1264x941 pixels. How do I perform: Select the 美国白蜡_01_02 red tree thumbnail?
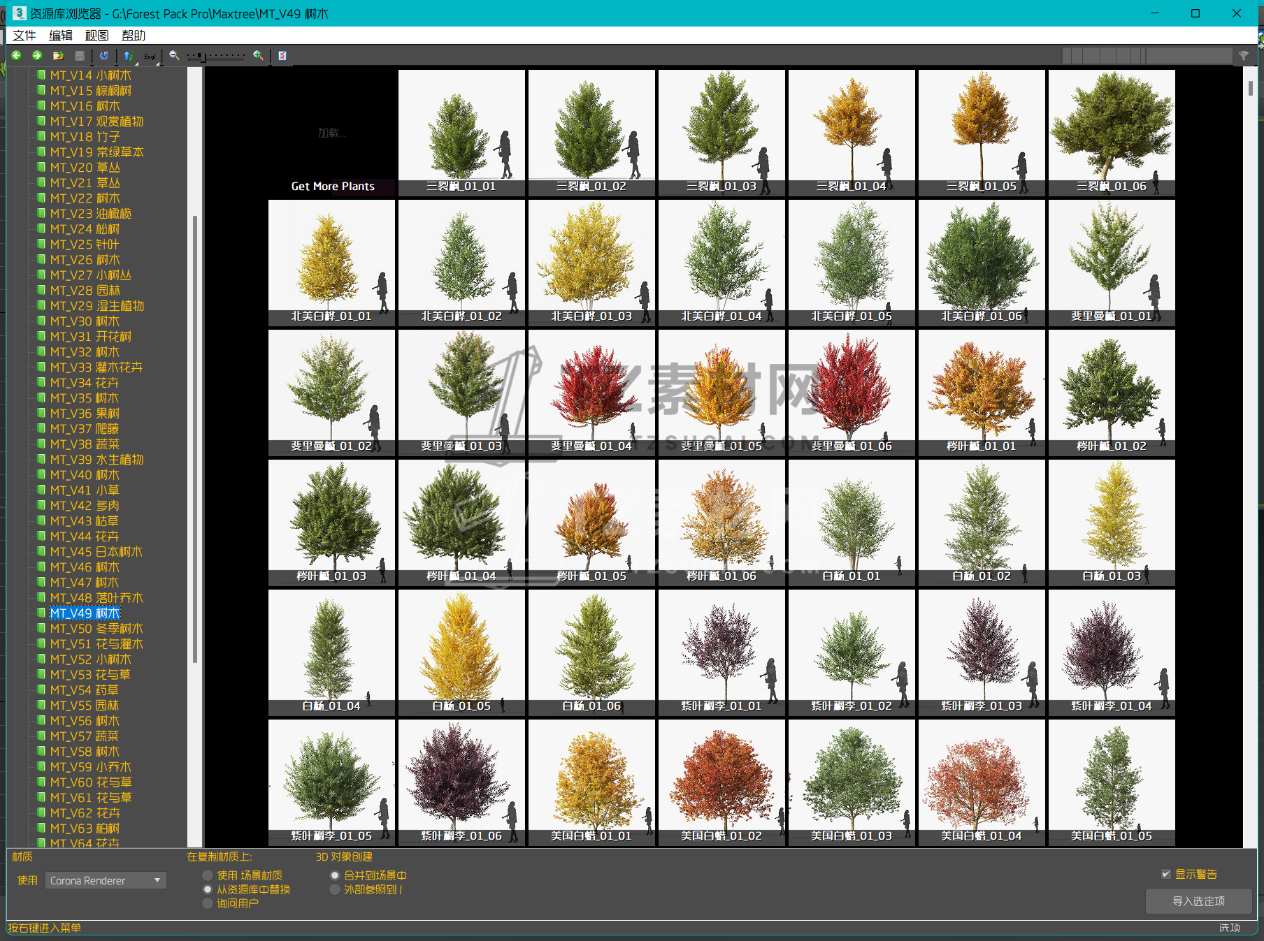click(x=721, y=782)
